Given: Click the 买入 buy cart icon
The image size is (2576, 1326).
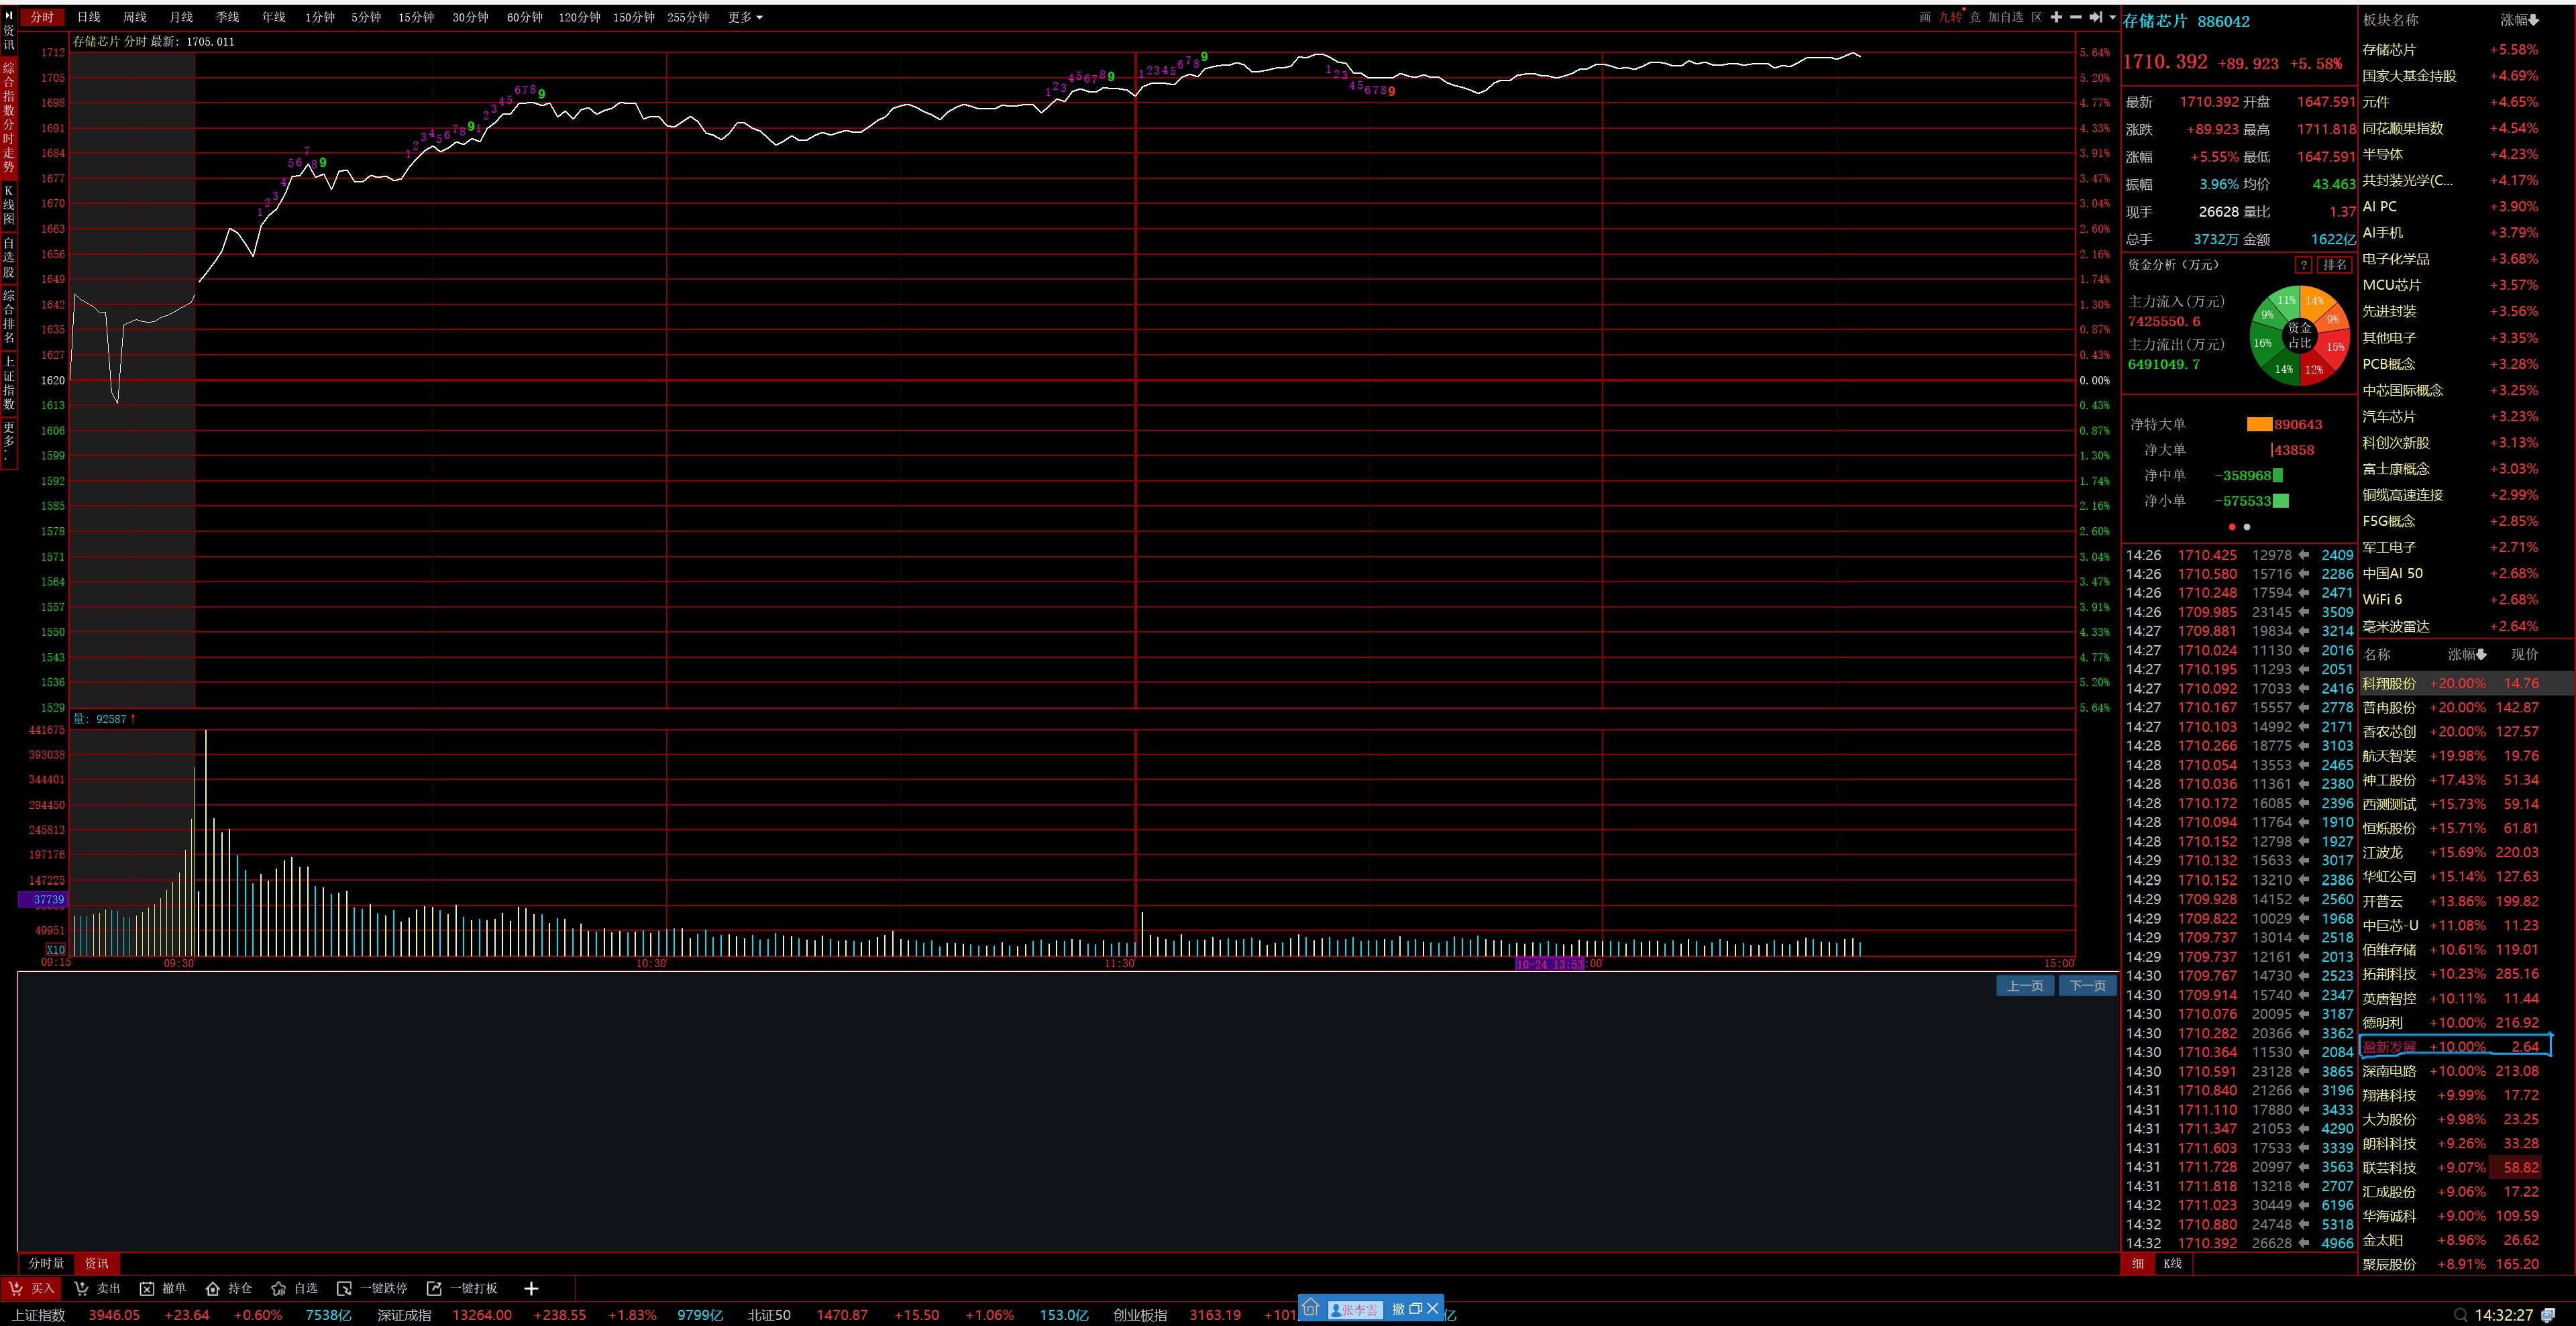Looking at the screenshot, I should click(x=16, y=1288).
